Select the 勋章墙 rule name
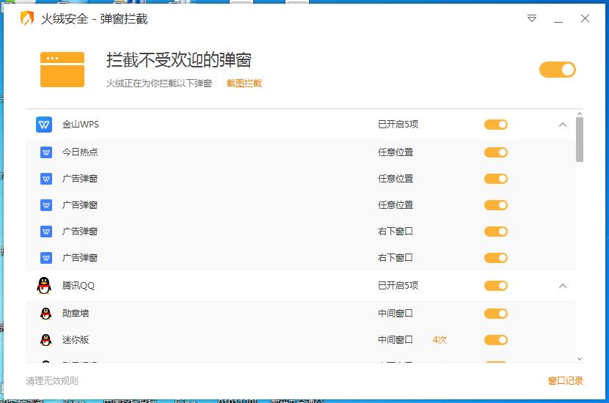This screenshot has height=403, width=609. point(76,314)
